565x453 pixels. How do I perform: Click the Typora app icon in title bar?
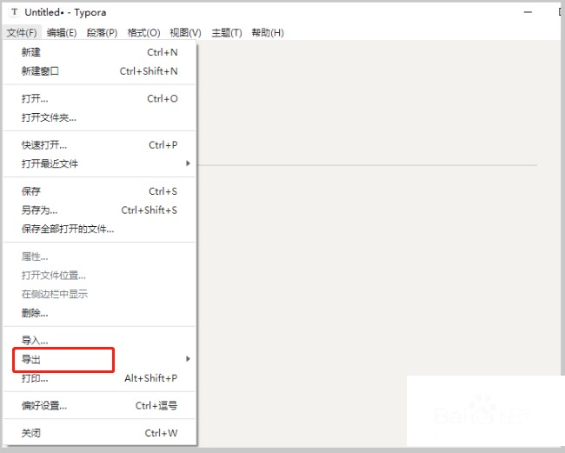point(15,12)
